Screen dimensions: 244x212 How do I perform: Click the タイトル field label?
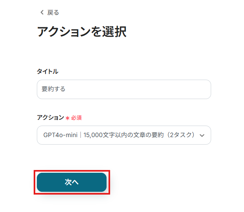[48, 71]
